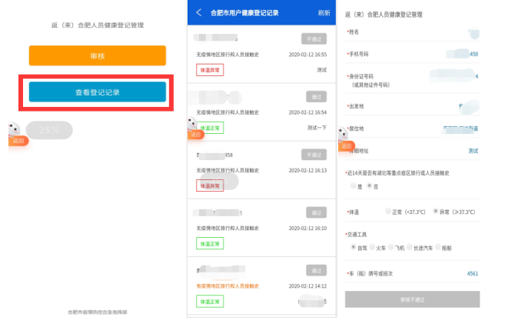Viewport: 505px width, 324px height.
Task: Tap the floating 返回 badge on the record list
Action: pos(194,133)
